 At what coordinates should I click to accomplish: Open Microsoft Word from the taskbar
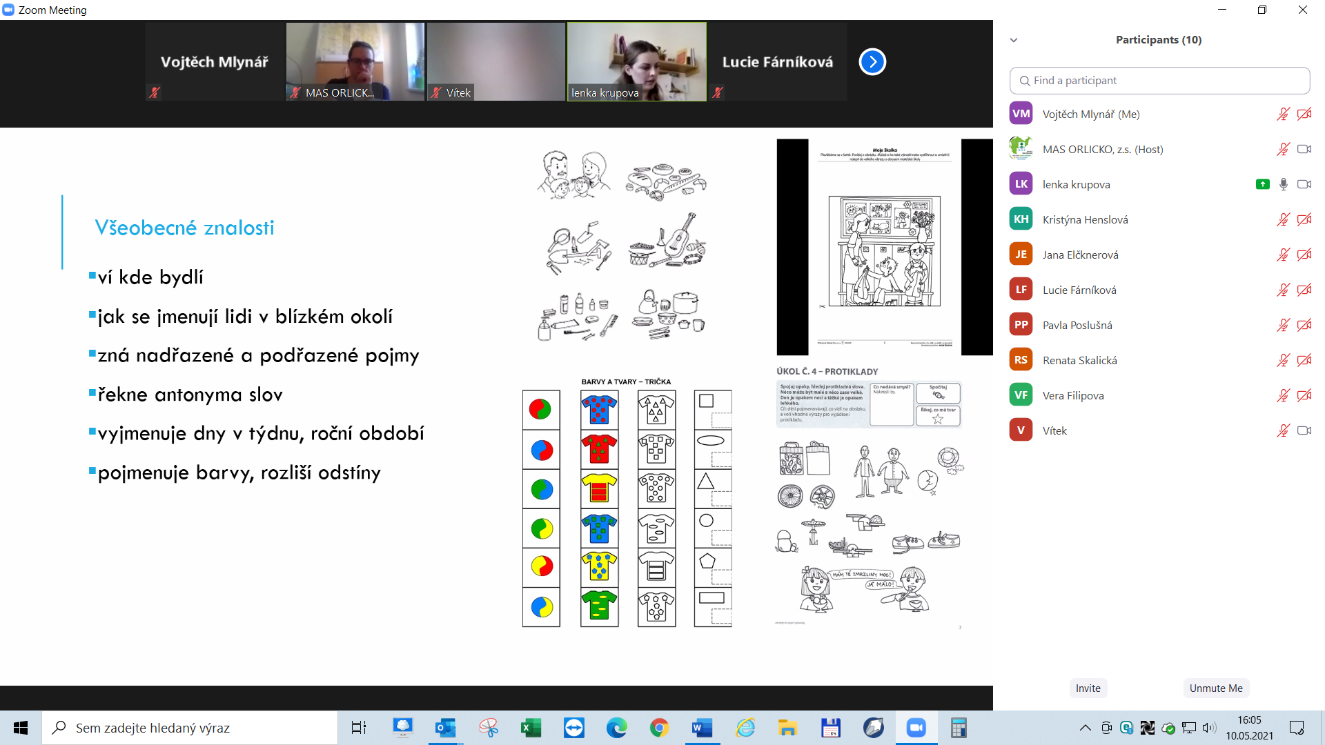click(703, 728)
